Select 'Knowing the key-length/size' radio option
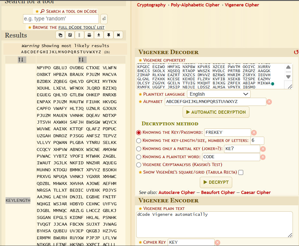Screen dimensions: 299x246 coord(139,141)
